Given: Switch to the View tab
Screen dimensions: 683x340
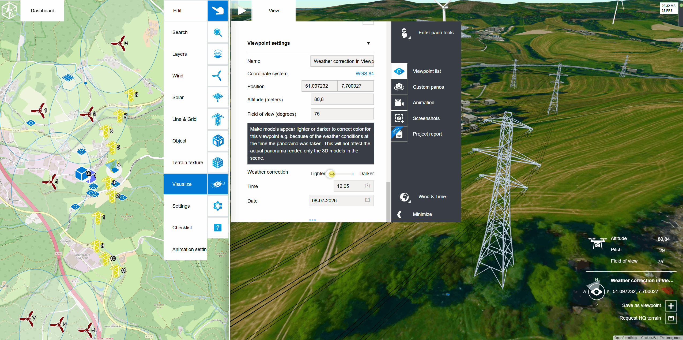Looking at the screenshot, I should 274,11.
